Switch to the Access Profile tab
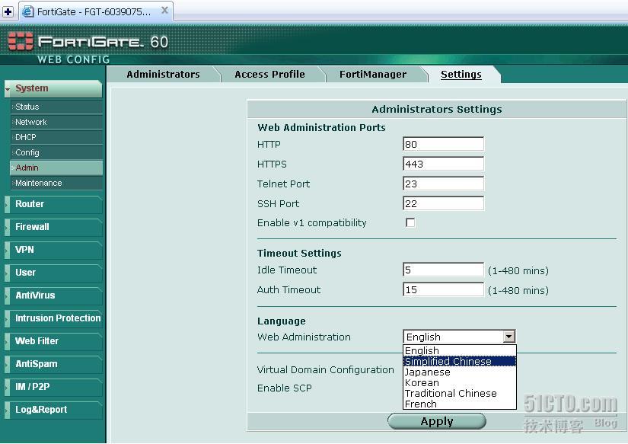 pyautogui.click(x=269, y=74)
